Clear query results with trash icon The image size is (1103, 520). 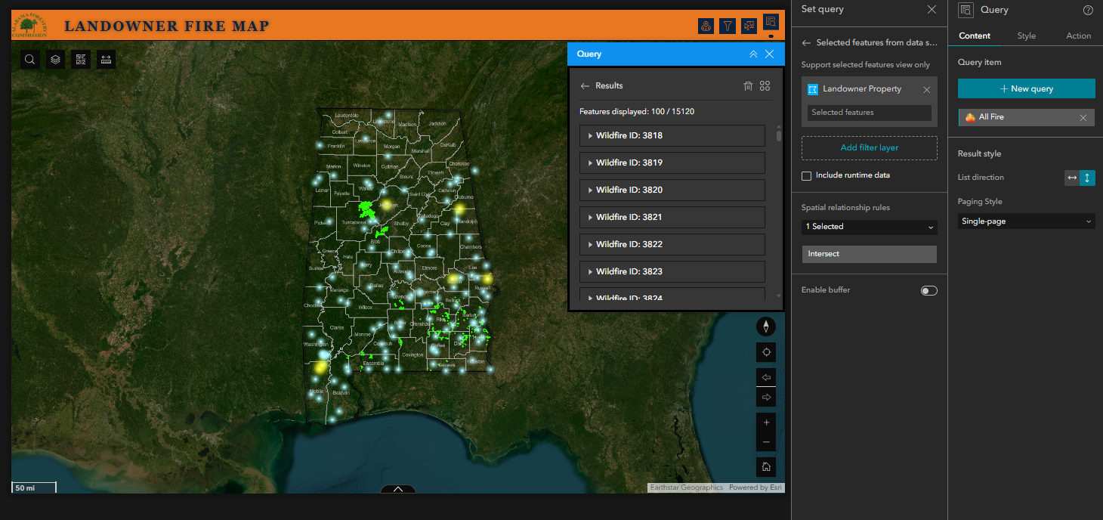(748, 86)
